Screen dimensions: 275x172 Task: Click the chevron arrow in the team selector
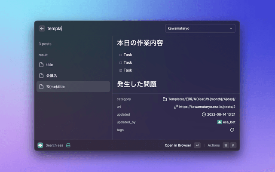[x=231, y=28]
